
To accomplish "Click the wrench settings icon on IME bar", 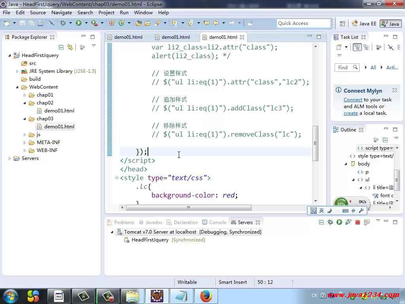I will click(x=361, y=211).
